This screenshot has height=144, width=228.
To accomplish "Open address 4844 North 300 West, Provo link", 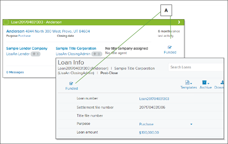I will tap(58, 31).
